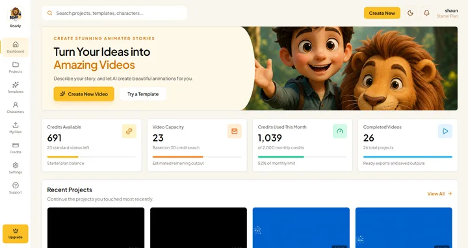This screenshot has width=468, height=248.
Task: Open the Projects folder icon
Action: tap(16, 64)
